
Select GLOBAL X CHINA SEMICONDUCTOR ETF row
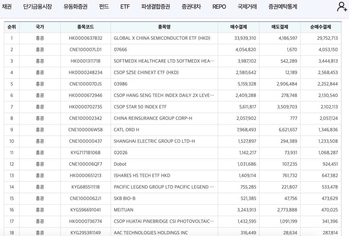(x=173, y=38)
